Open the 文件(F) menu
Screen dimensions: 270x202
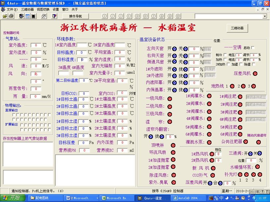[x=12, y=9]
